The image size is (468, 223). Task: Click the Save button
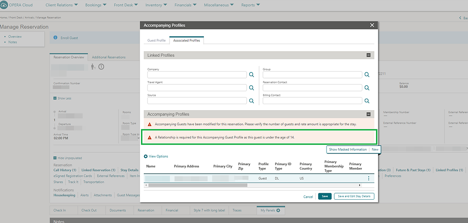click(x=325, y=196)
